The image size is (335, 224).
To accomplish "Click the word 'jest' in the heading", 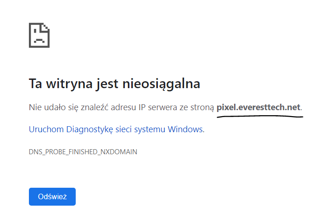I will click(x=107, y=84).
